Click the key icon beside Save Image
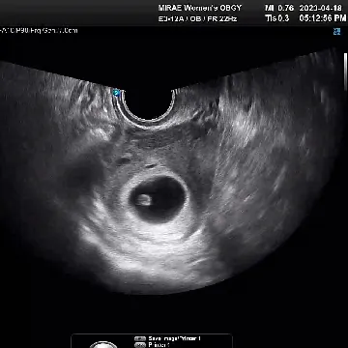The height and width of the screenshot is (348, 348). click(140, 338)
